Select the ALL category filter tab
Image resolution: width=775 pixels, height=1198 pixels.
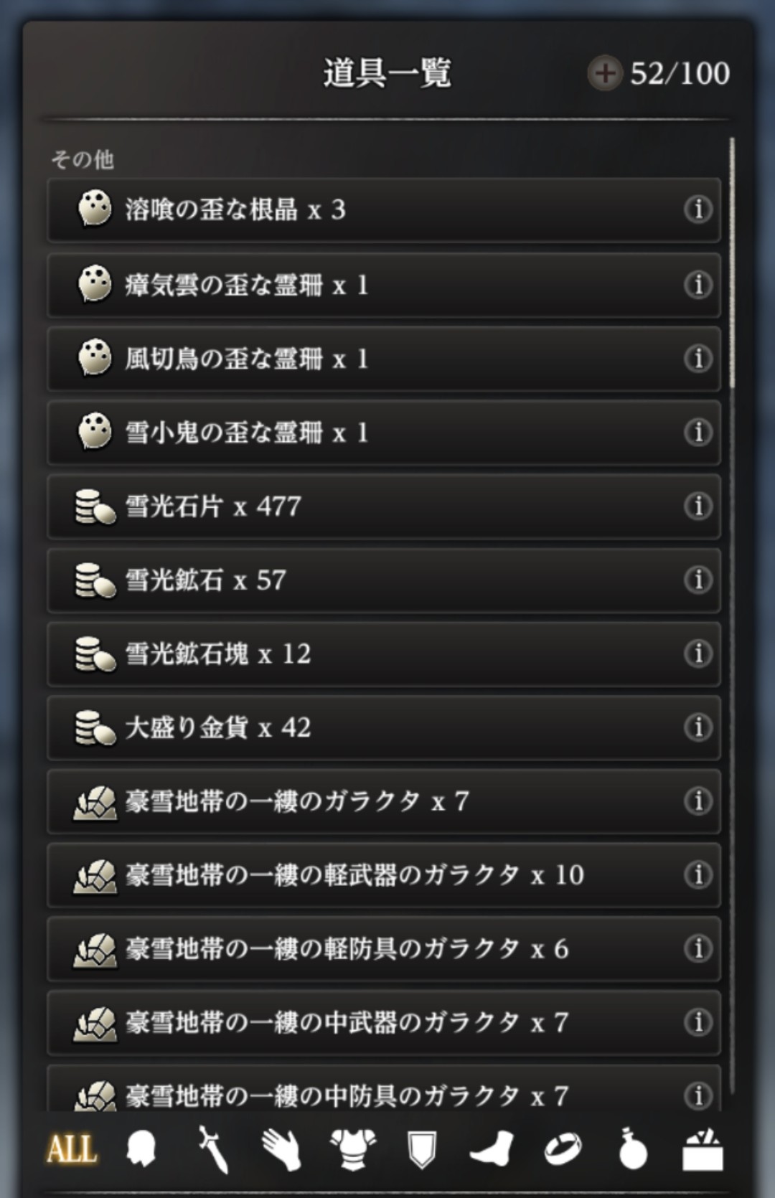(x=72, y=1149)
